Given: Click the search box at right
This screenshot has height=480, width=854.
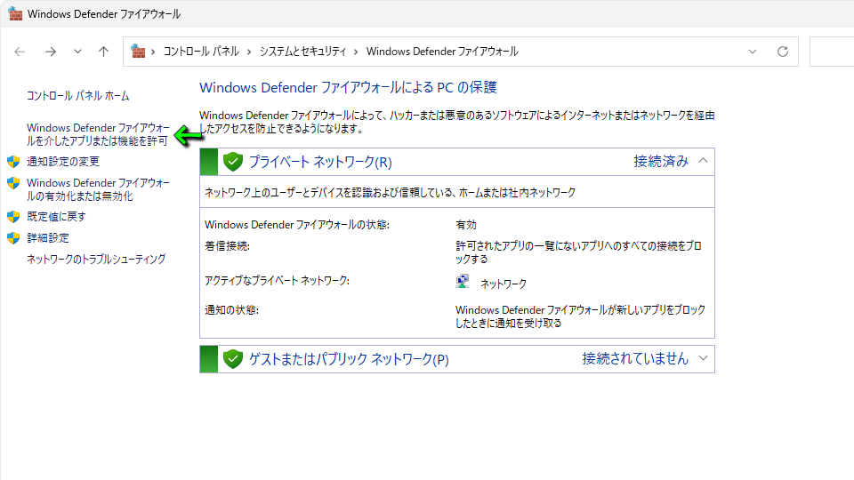Looking at the screenshot, I should point(832,52).
